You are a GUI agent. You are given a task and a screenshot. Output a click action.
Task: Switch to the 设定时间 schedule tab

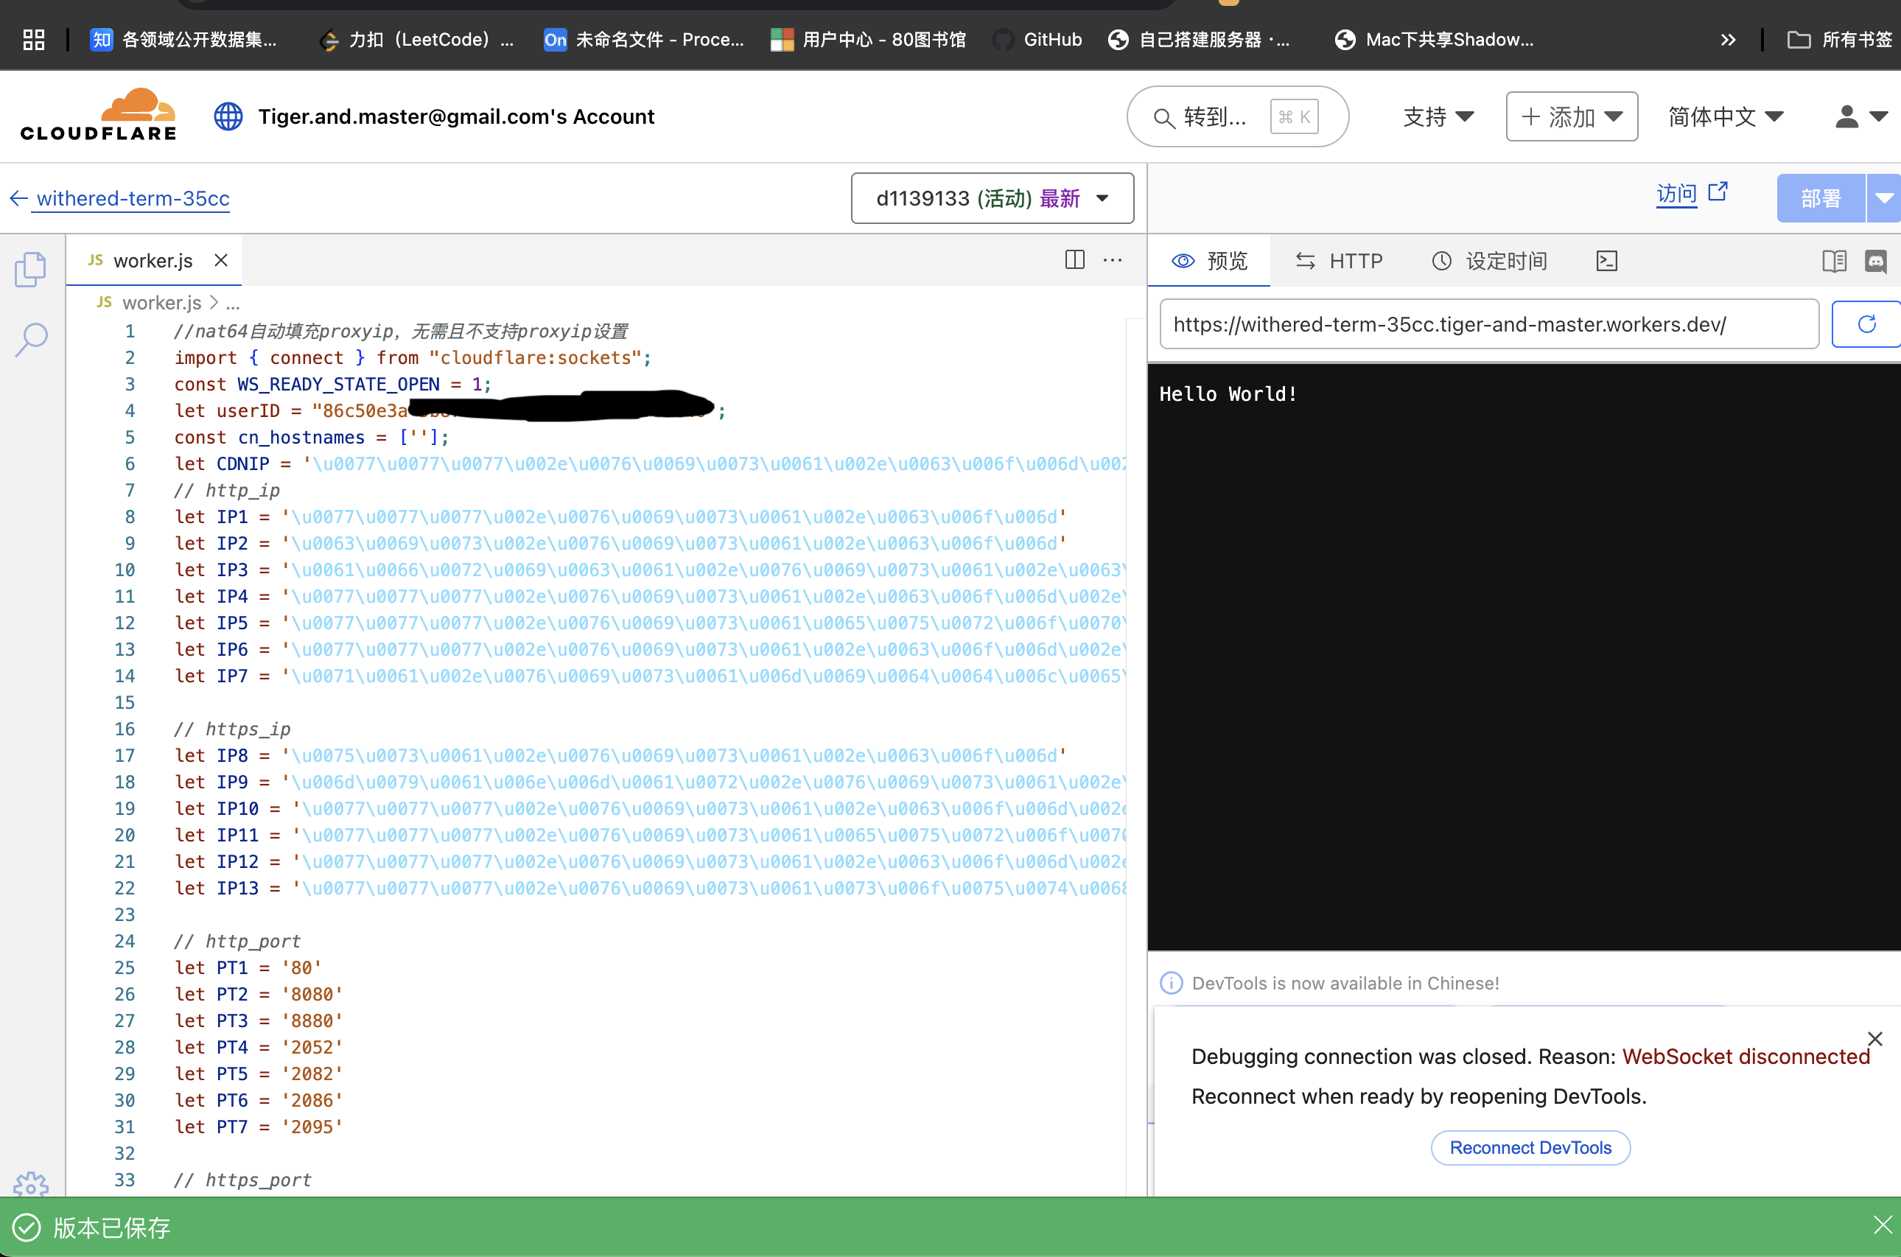(1490, 261)
